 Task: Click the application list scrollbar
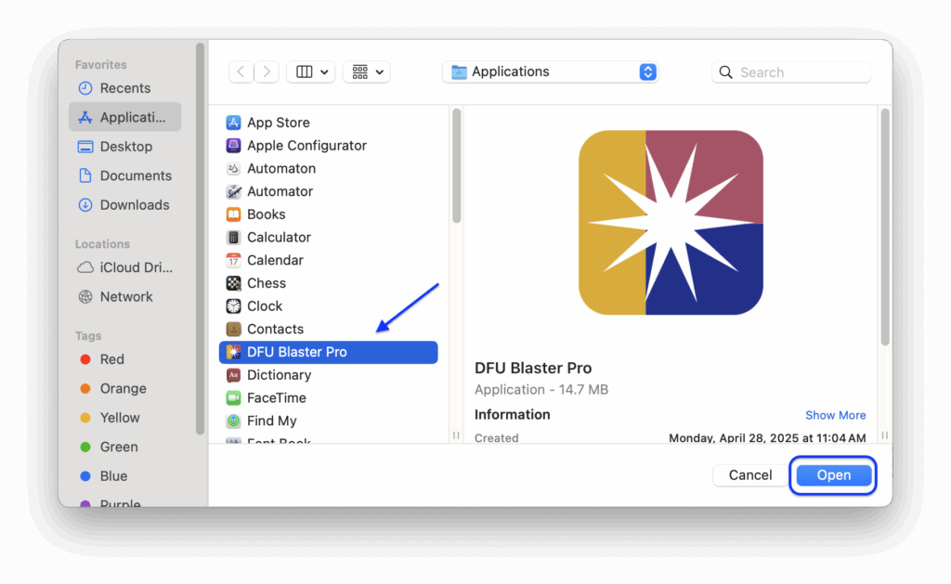(x=457, y=166)
